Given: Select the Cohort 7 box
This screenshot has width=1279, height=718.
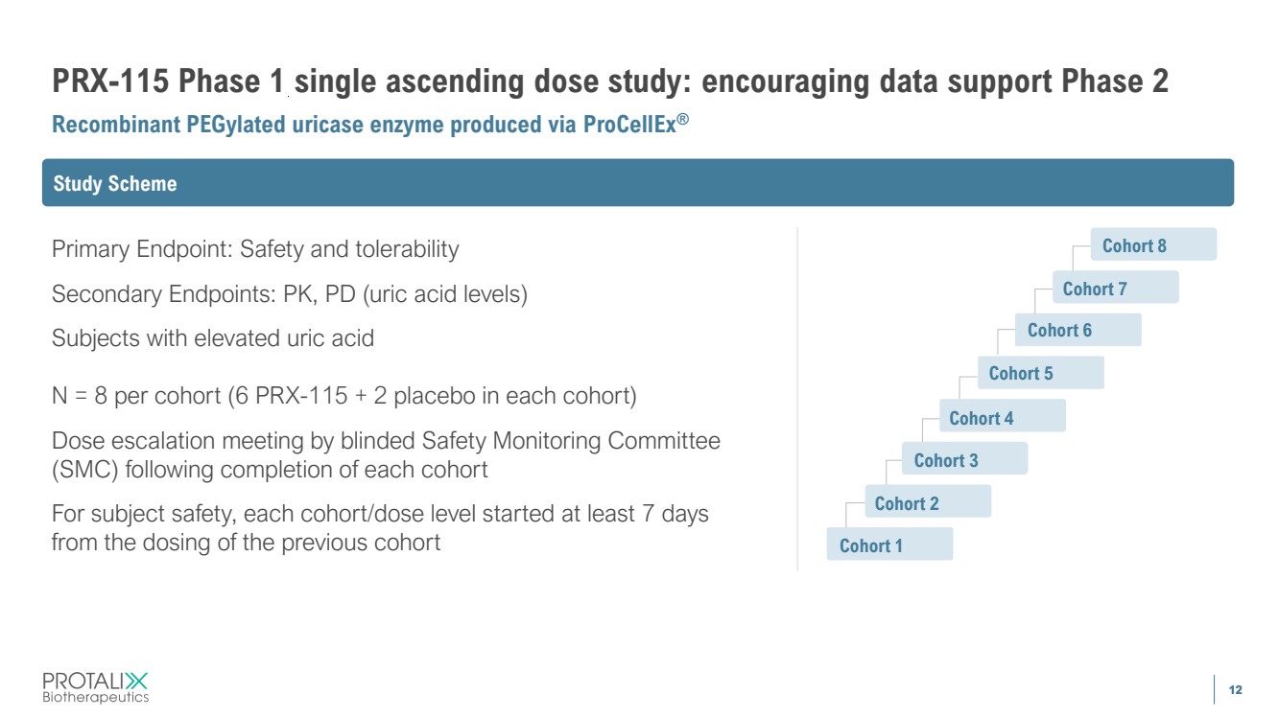Looking at the screenshot, I should pyautogui.click(x=1115, y=288).
